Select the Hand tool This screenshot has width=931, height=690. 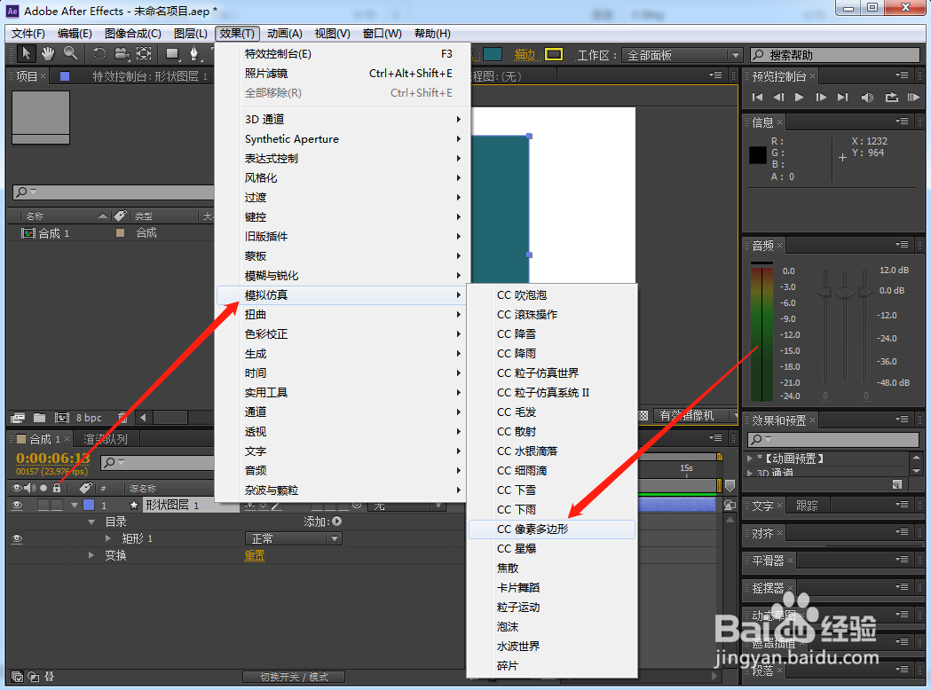tap(48, 54)
